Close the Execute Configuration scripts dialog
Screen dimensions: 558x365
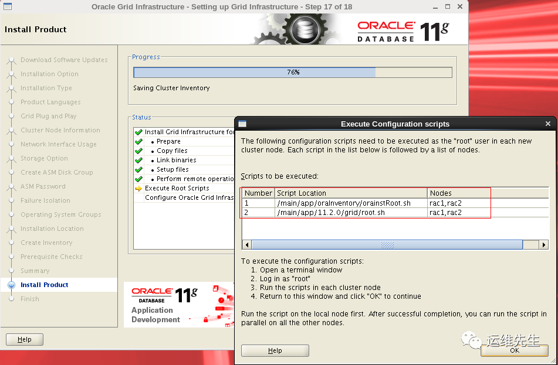point(547,124)
